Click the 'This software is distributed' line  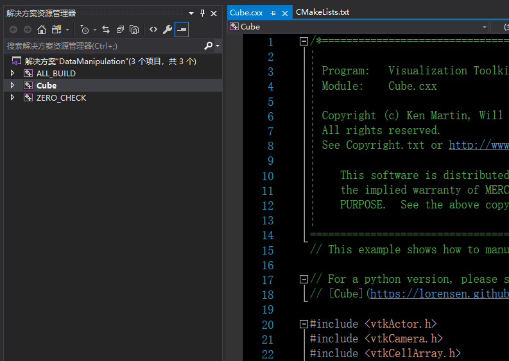[x=424, y=175]
